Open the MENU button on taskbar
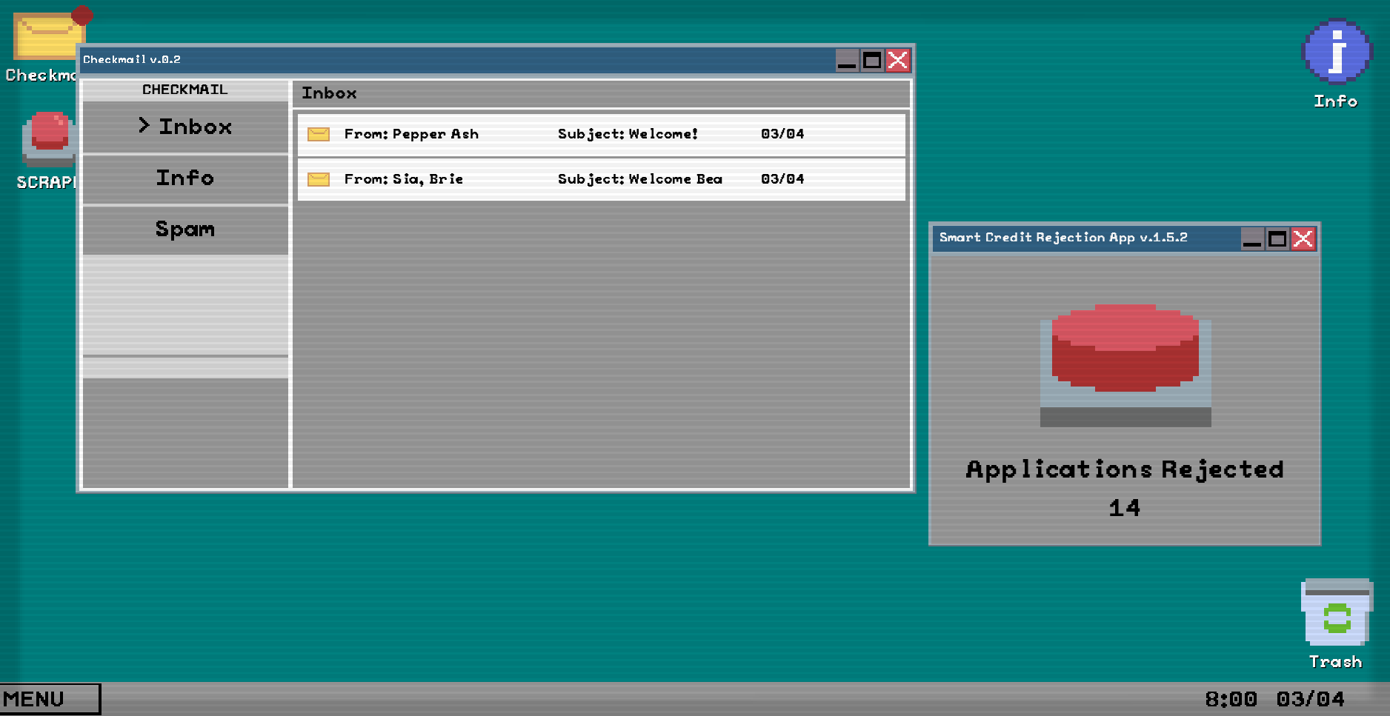 coord(50,699)
